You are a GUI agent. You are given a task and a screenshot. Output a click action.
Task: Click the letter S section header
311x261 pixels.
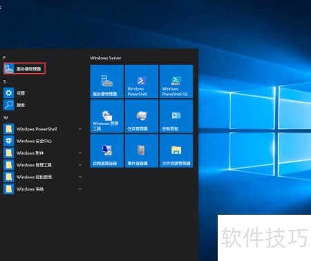(5, 81)
